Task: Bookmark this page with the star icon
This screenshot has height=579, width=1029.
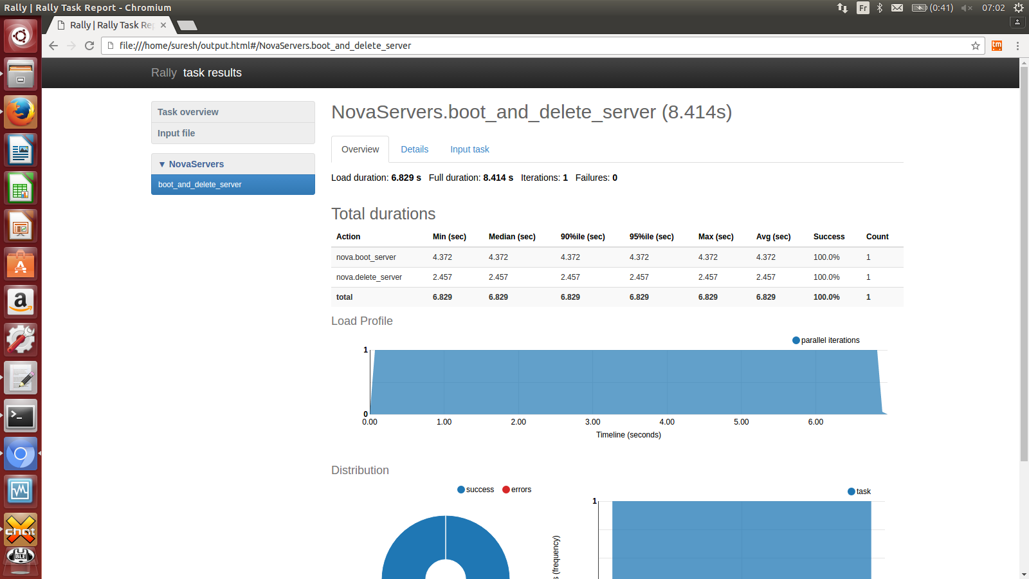Action: pos(975,46)
